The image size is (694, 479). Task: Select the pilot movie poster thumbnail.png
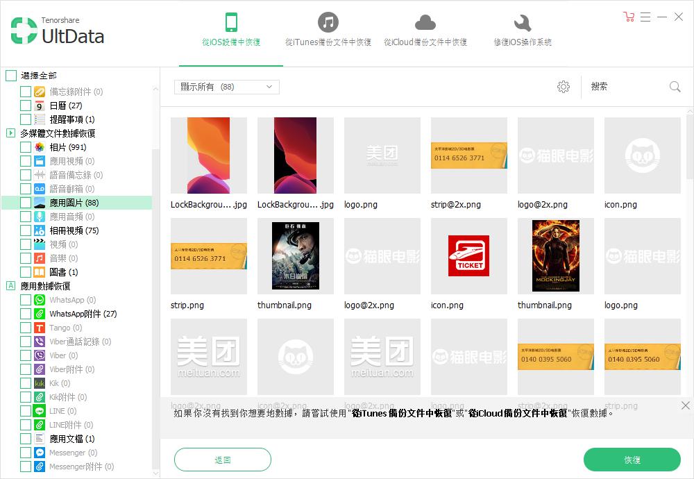click(295, 256)
